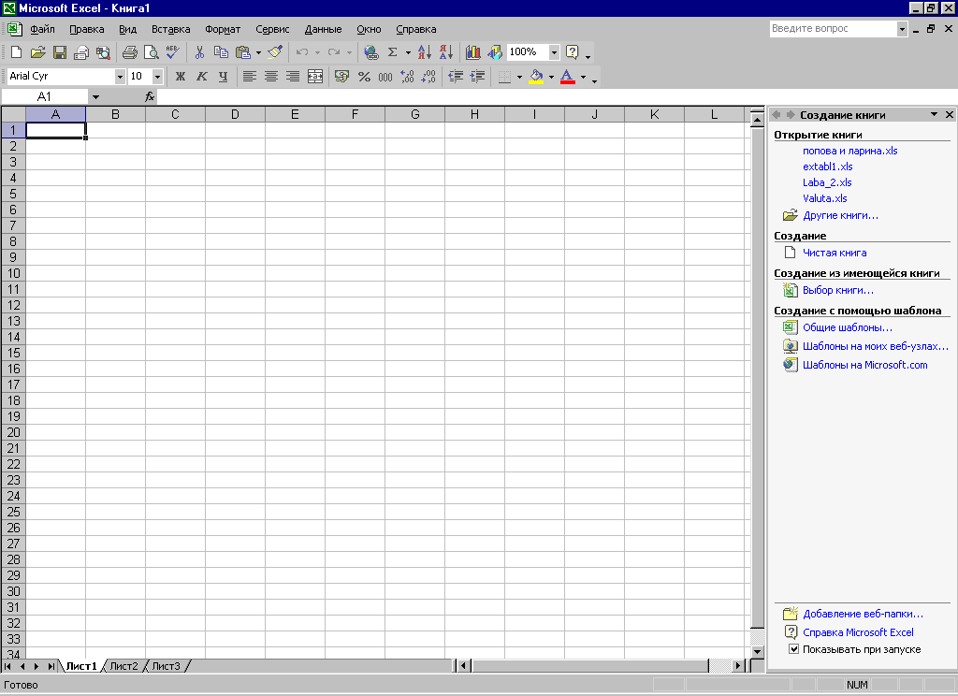
Task: Apply the red font color button
Action: tap(568, 77)
